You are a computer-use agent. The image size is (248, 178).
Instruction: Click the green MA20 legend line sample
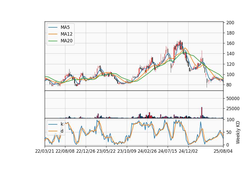pyautogui.click(x=53, y=41)
